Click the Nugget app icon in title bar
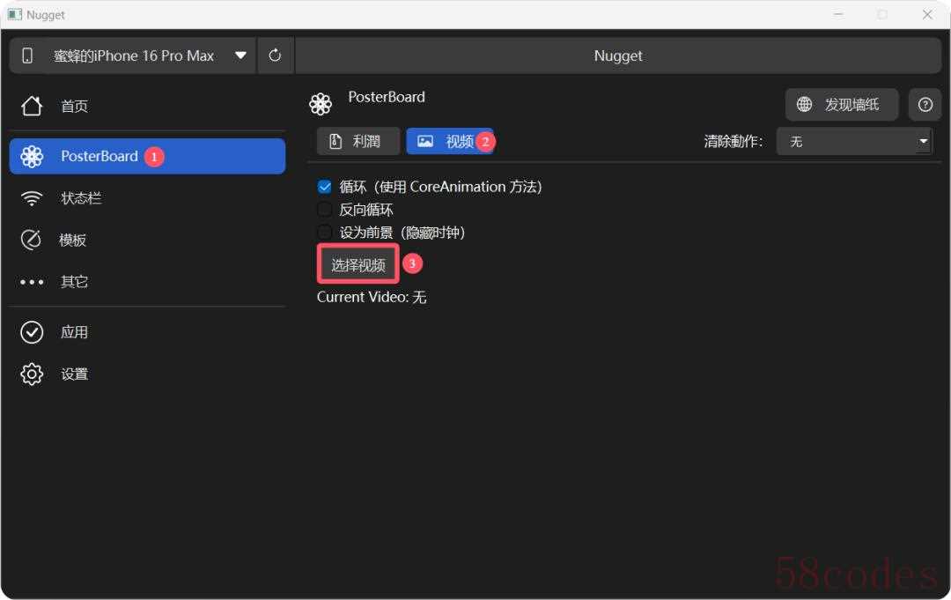Image resolution: width=951 pixels, height=600 pixels. point(14,14)
